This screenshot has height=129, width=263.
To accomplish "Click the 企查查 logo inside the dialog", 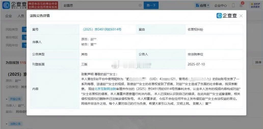I will tap(227, 16).
